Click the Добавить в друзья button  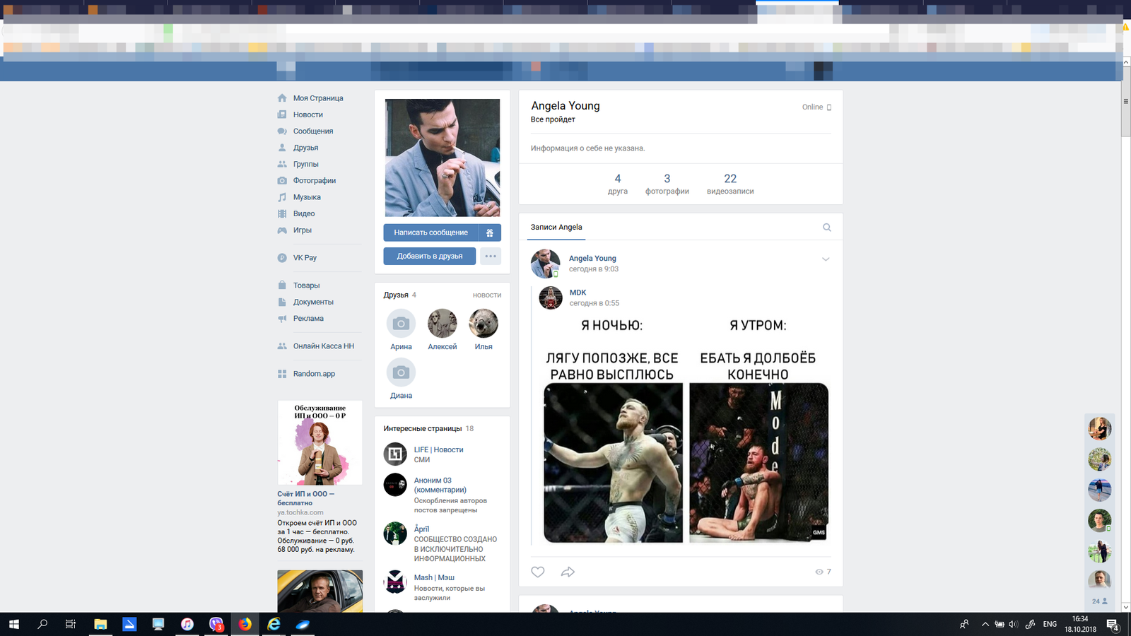tap(429, 256)
